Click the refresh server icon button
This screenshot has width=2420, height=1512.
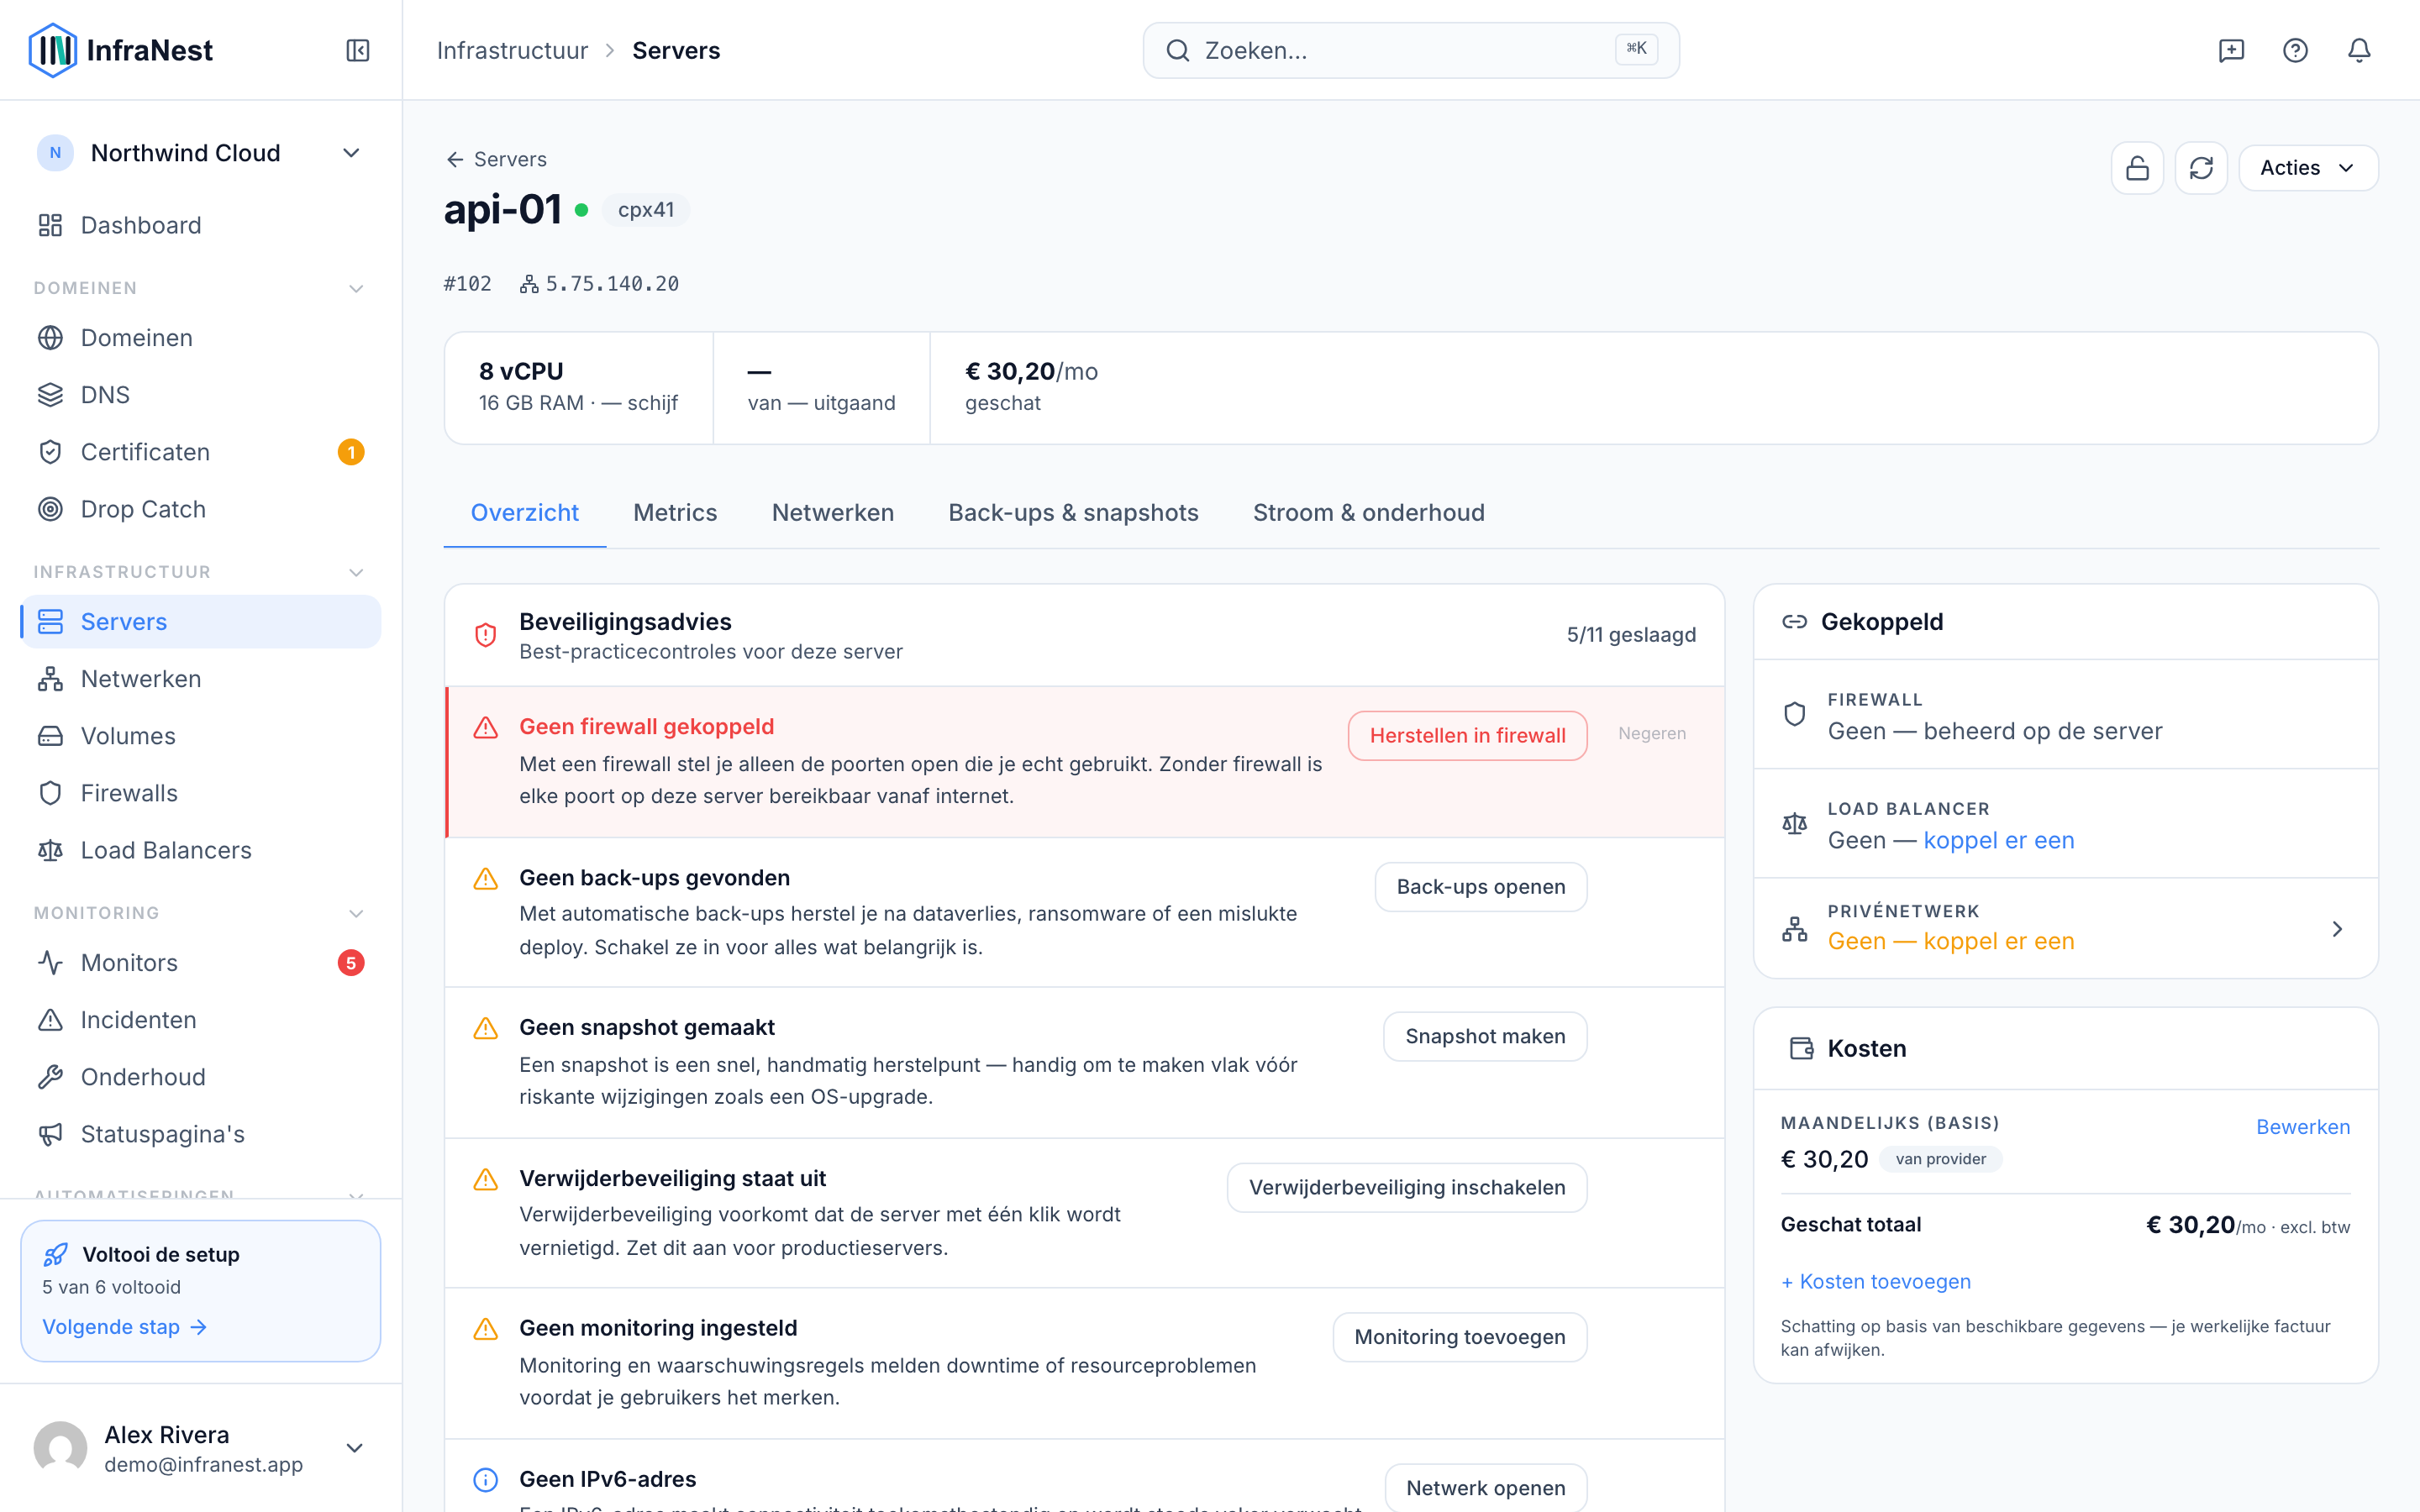click(x=2201, y=168)
